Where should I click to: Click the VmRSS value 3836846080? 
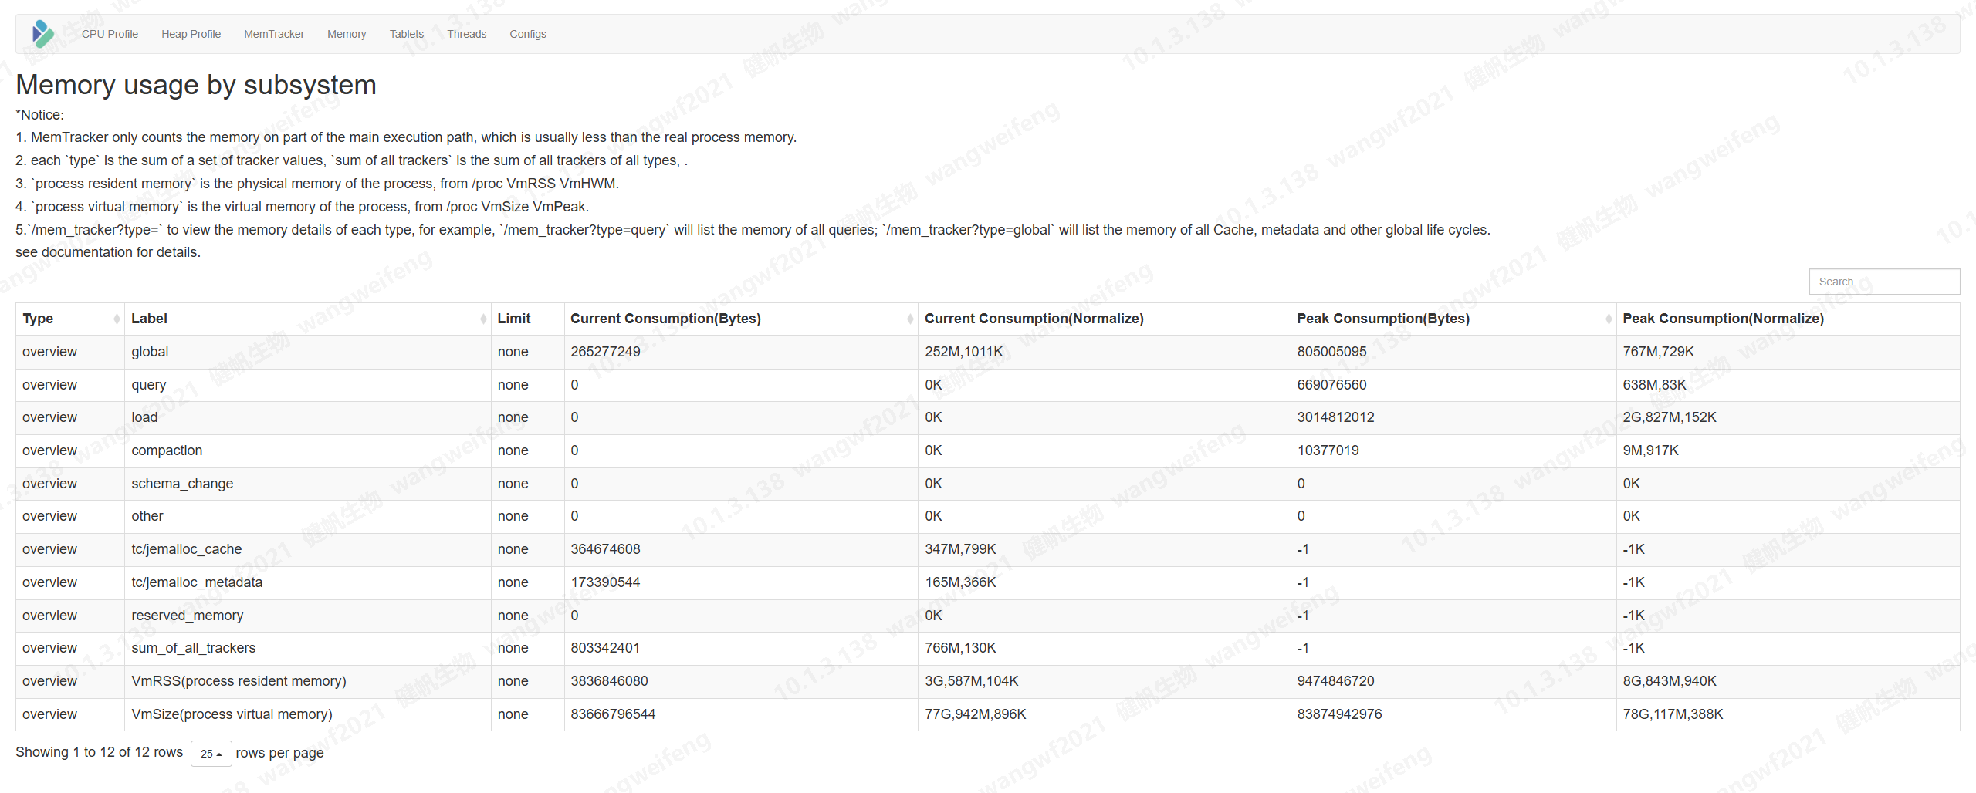609,681
